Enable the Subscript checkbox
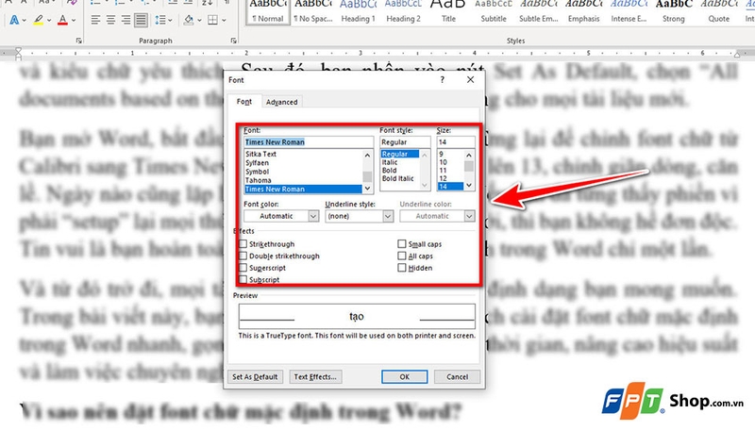This screenshot has height=430, width=755. click(x=243, y=279)
